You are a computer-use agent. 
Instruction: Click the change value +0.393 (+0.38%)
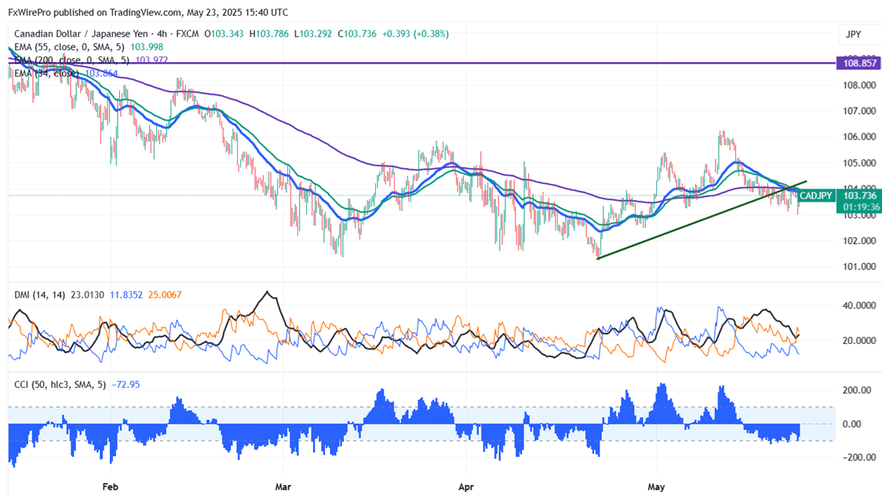tap(415, 34)
